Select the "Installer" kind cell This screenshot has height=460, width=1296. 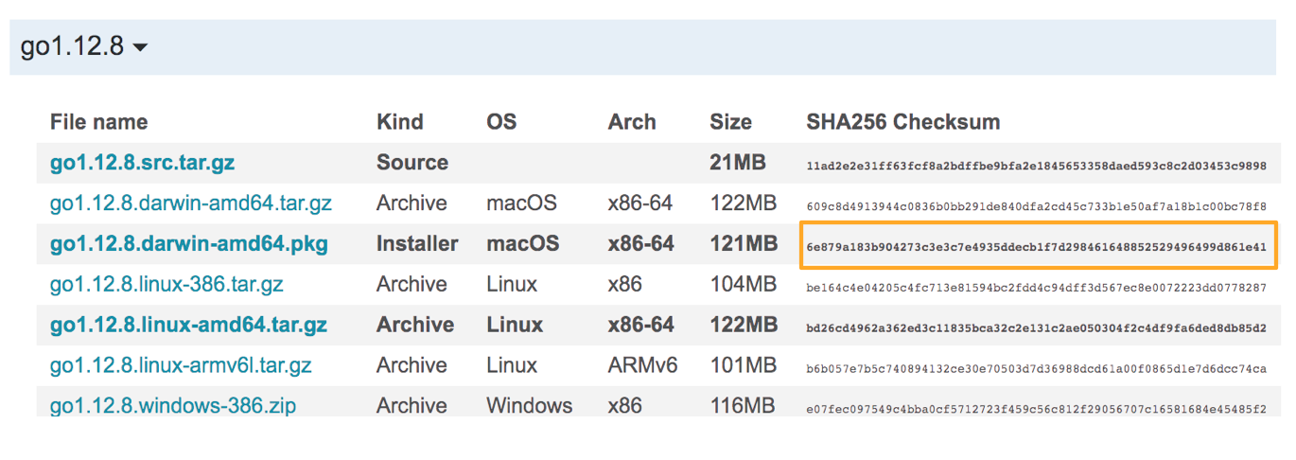click(x=417, y=244)
